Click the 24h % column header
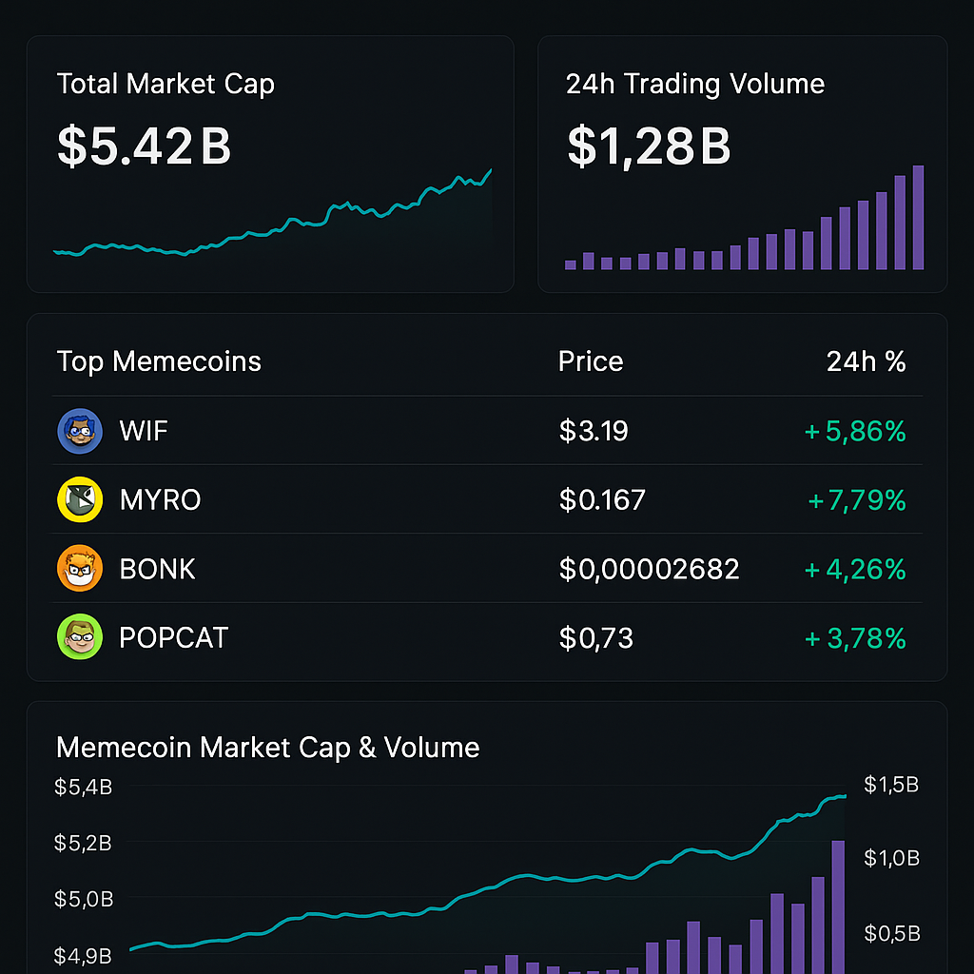This screenshot has width=974, height=974. (866, 361)
